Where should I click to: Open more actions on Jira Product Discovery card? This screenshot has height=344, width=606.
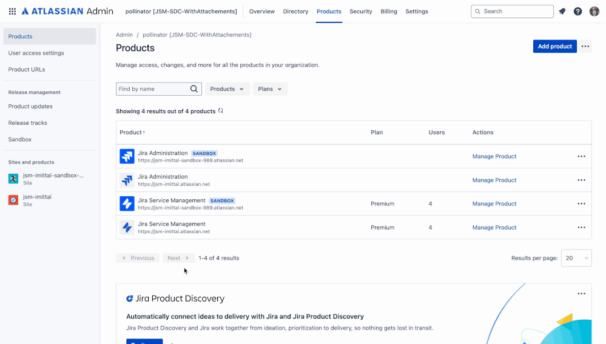coord(582,294)
